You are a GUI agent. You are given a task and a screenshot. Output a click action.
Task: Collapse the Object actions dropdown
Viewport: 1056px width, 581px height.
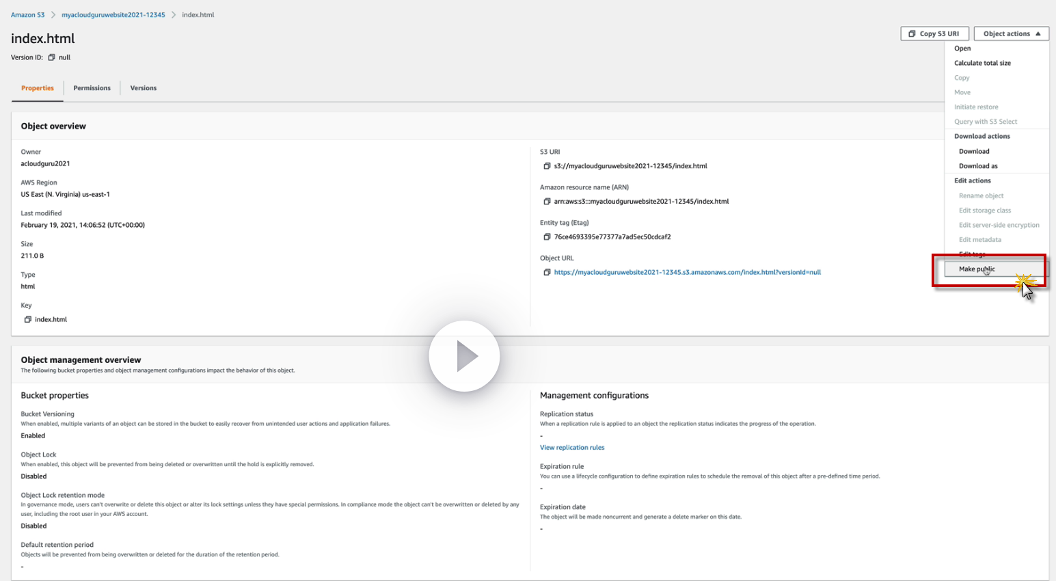pyautogui.click(x=1012, y=33)
